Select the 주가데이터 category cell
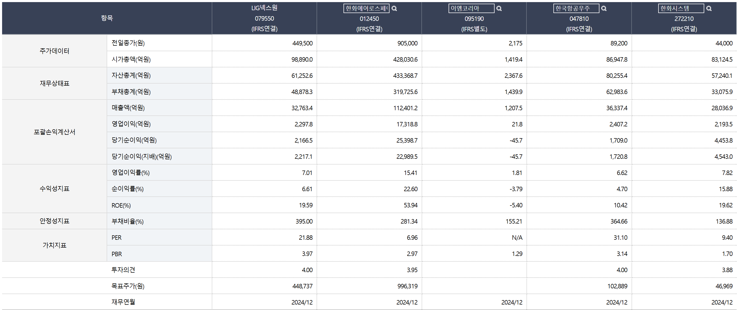 coord(55,51)
